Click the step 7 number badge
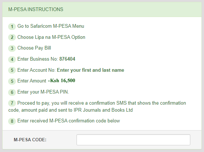 coord(12,103)
